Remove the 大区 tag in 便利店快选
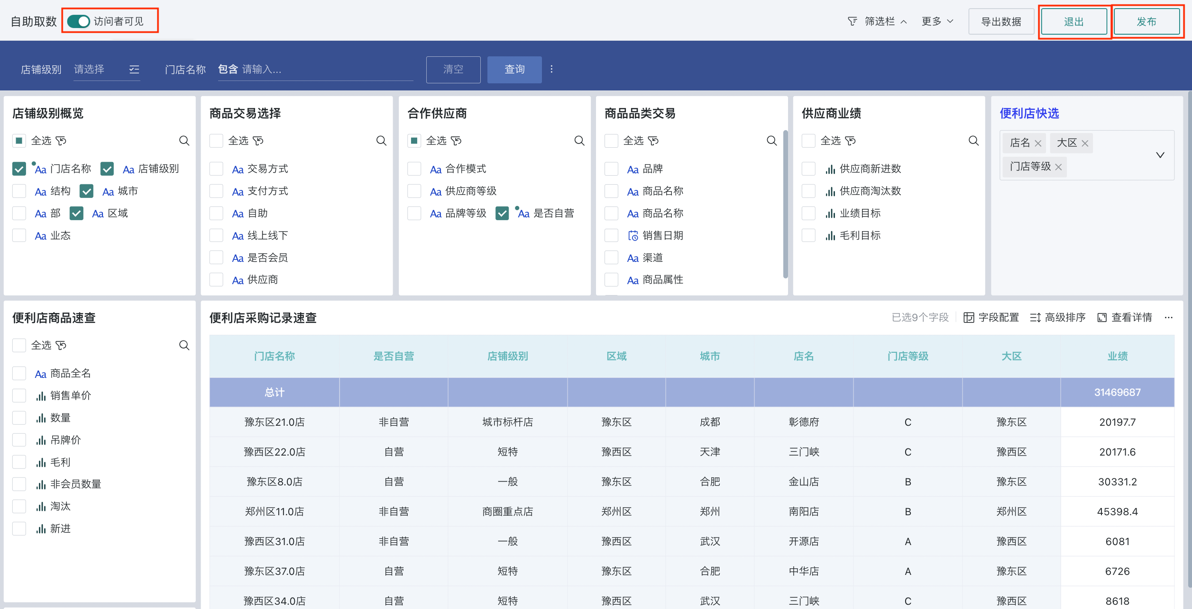Screen dimensions: 1192x609 click(1085, 143)
